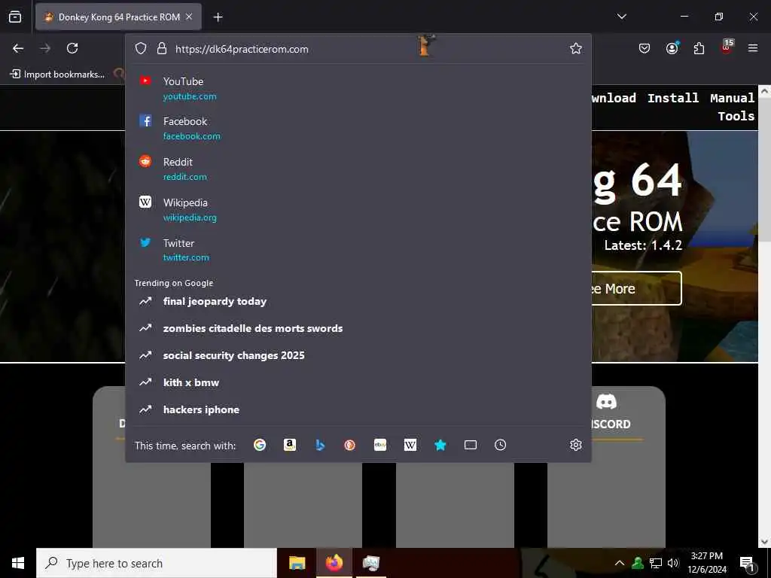This screenshot has height=578, width=771.
Task: Search this time with Amazon icon
Action: pyautogui.click(x=290, y=445)
